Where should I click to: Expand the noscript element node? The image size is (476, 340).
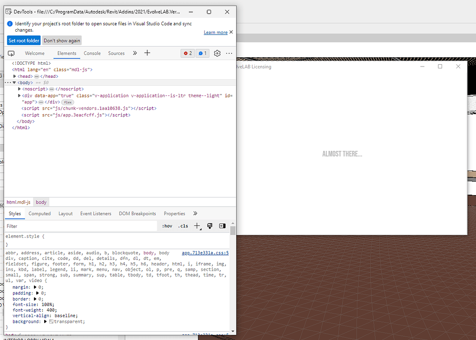click(20, 89)
